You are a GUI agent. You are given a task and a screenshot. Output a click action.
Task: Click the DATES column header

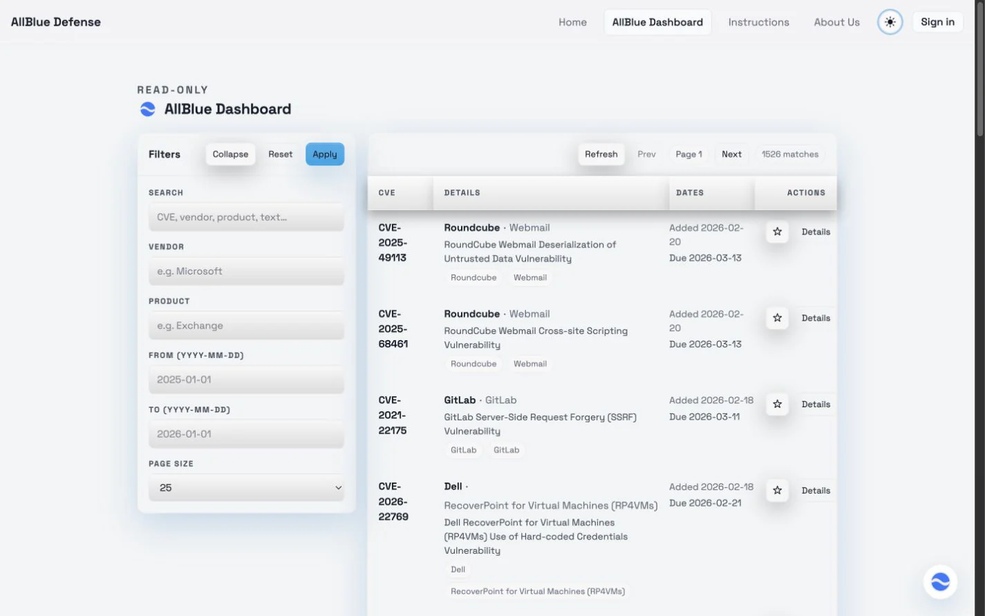pyautogui.click(x=690, y=193)
